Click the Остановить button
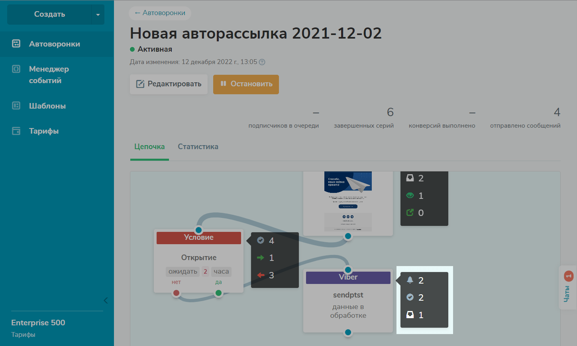 [x=246, y=84]
